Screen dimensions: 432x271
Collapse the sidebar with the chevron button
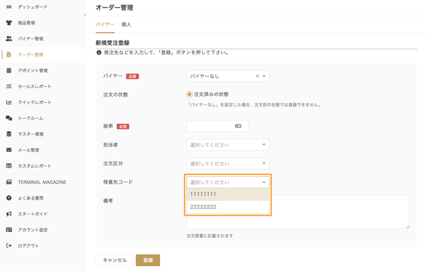85,15
